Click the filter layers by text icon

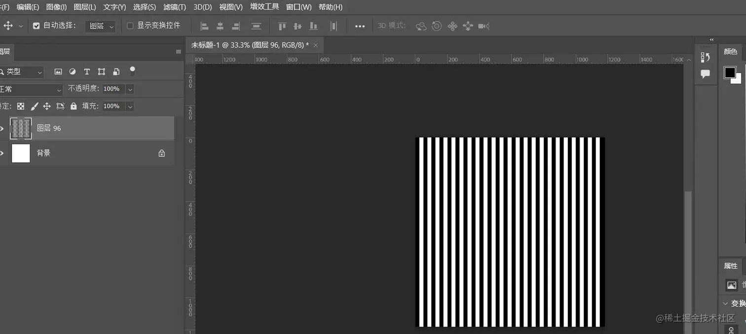(x=87, y=71)
